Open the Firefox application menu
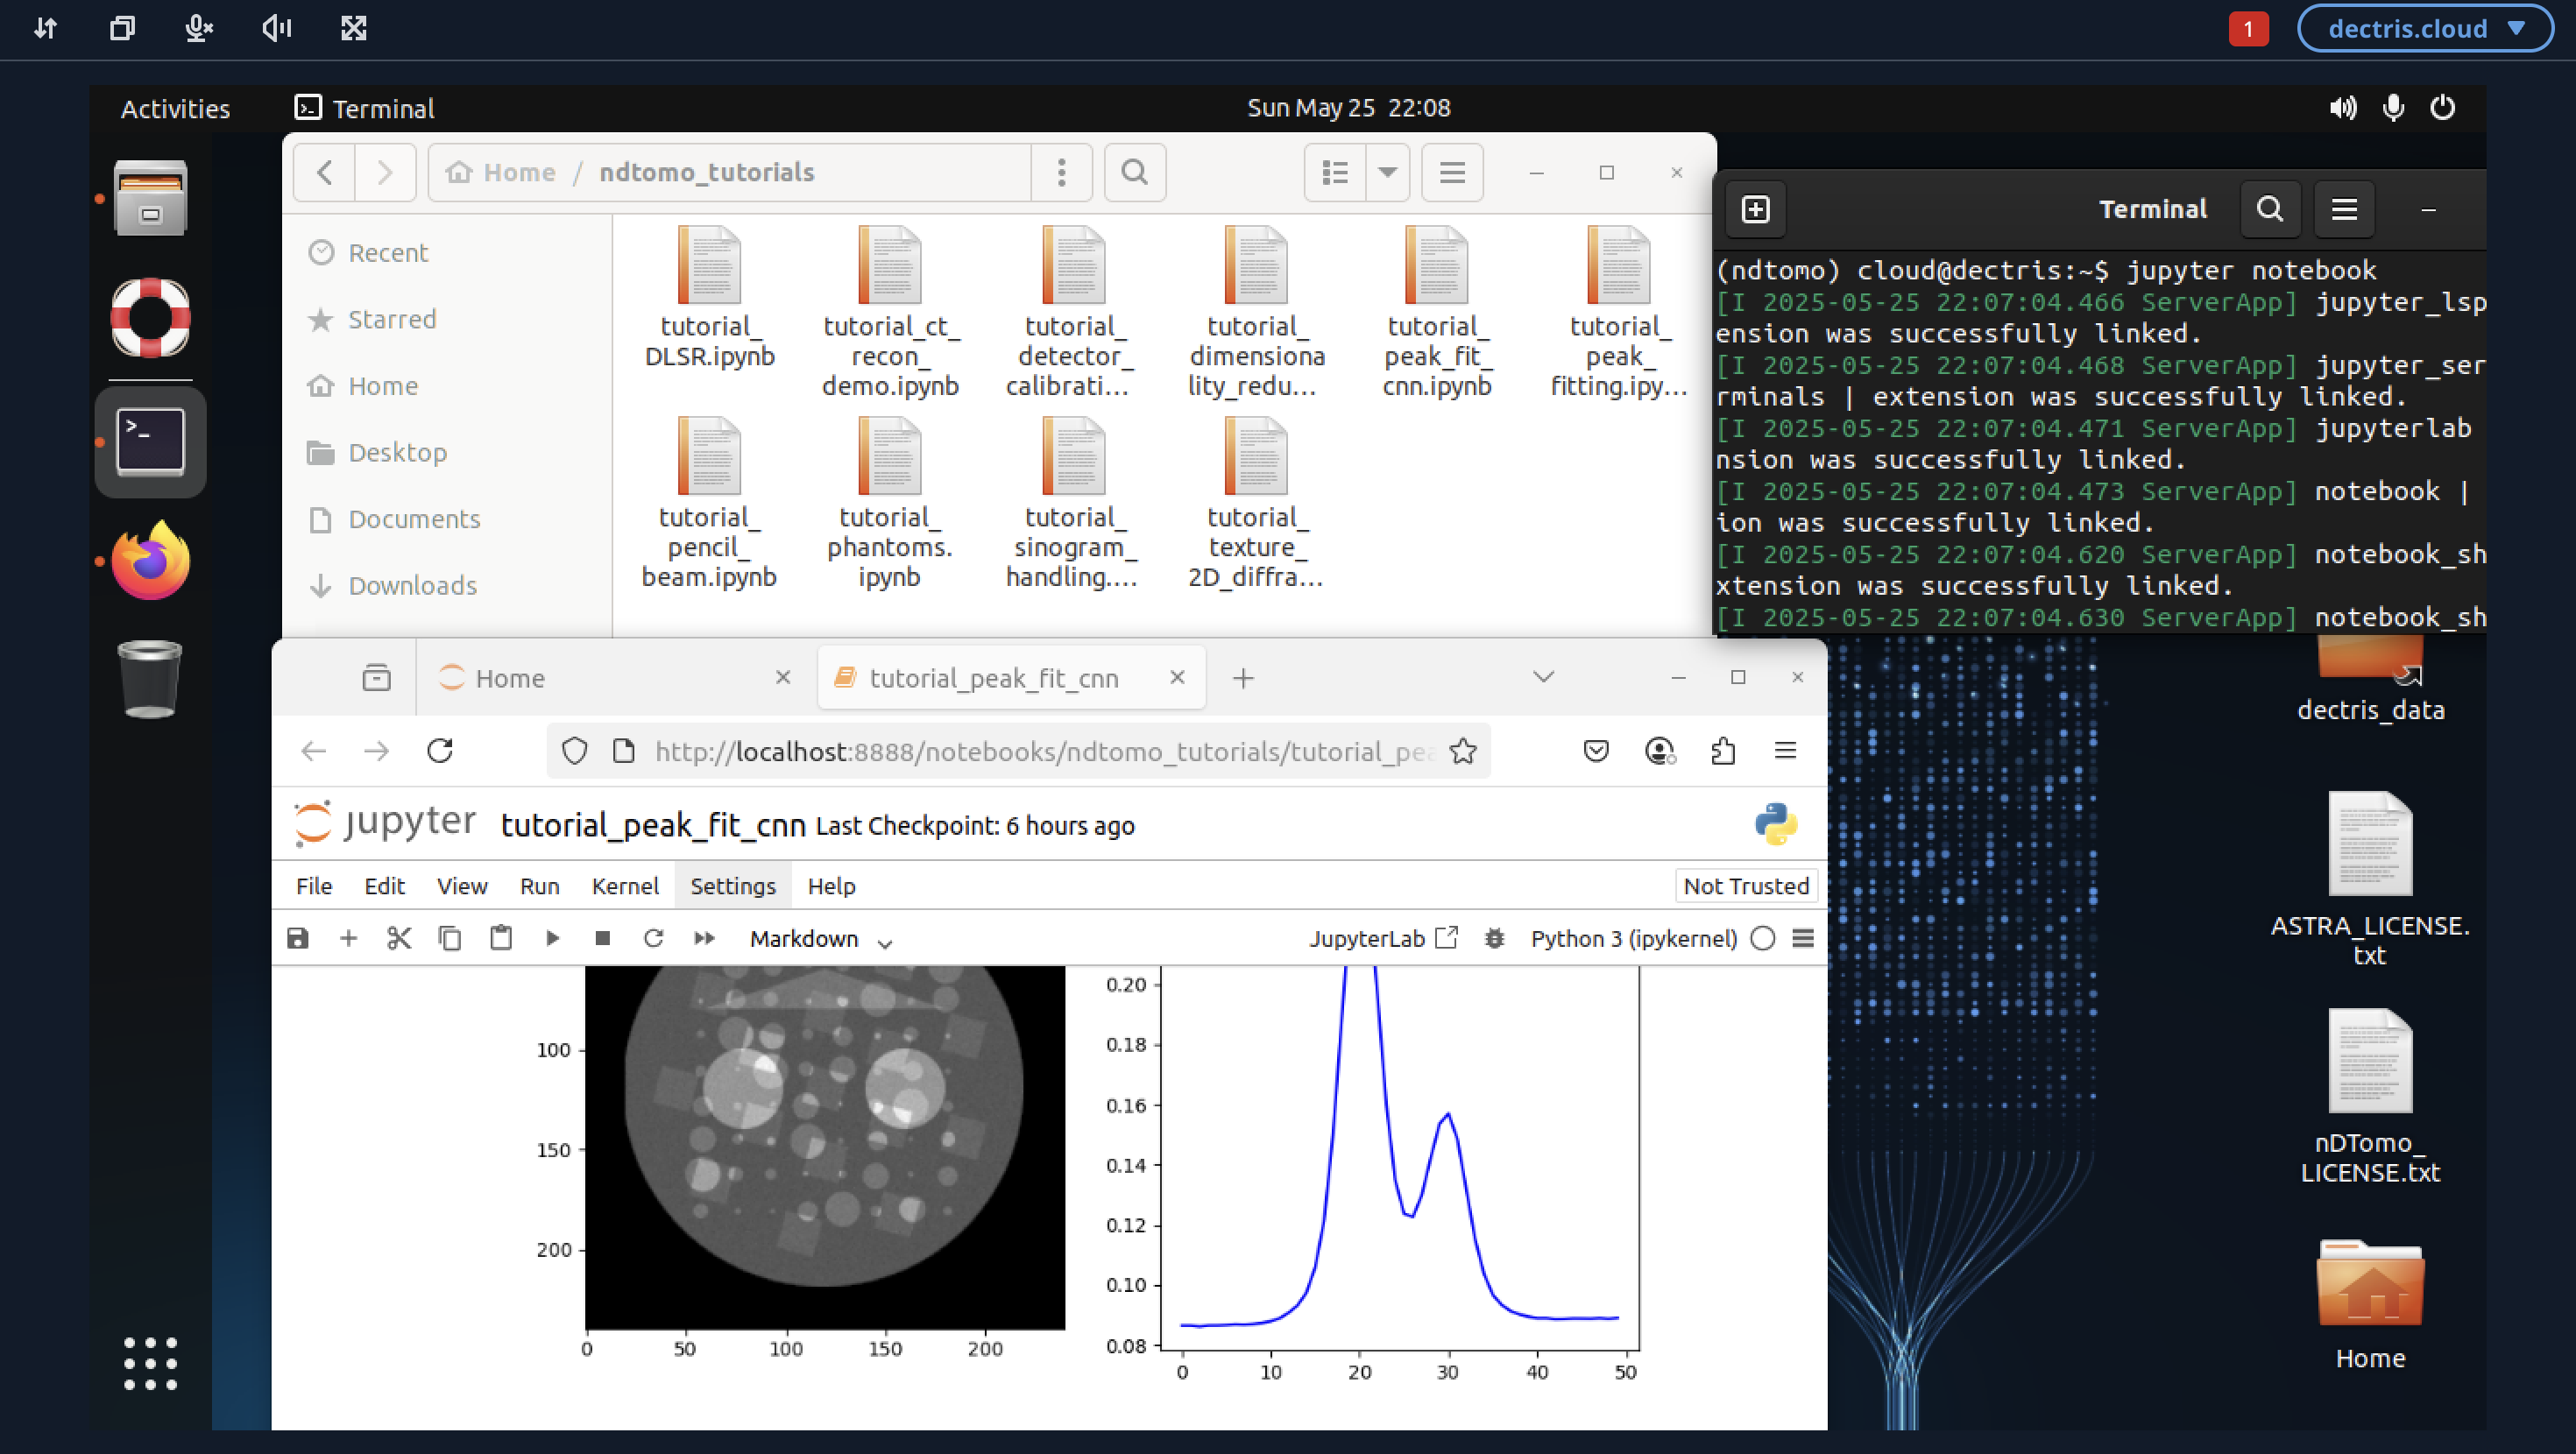 click(x=1785, y=750)
